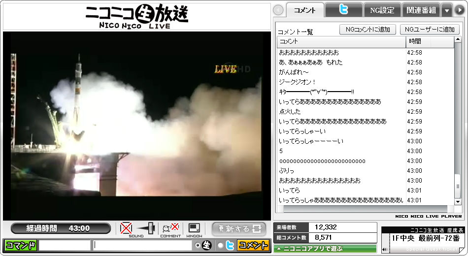Adjust the volume slider handle
Image resolution: width=468 pixels, height=256 pixels.
click(151, 228)
